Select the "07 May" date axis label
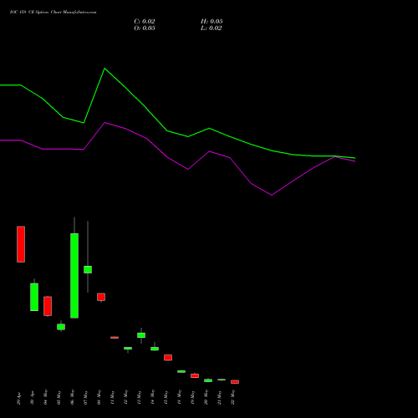The image size is (418, 418). point(86,397)
